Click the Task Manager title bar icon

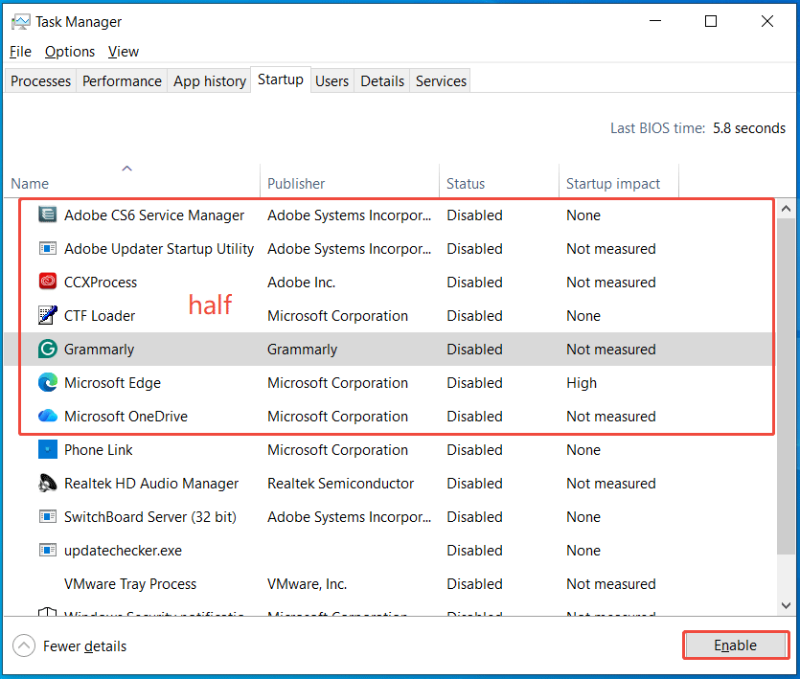20,21
